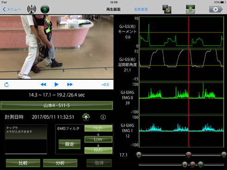Select the green knob on lower slider
227x170 pixels.
coord(201,164)
